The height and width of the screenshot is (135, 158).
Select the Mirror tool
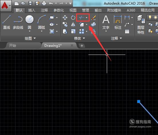point(73,24)
